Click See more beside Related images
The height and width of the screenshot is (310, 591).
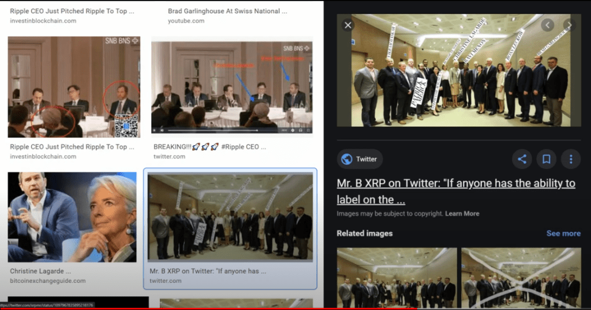563,233
